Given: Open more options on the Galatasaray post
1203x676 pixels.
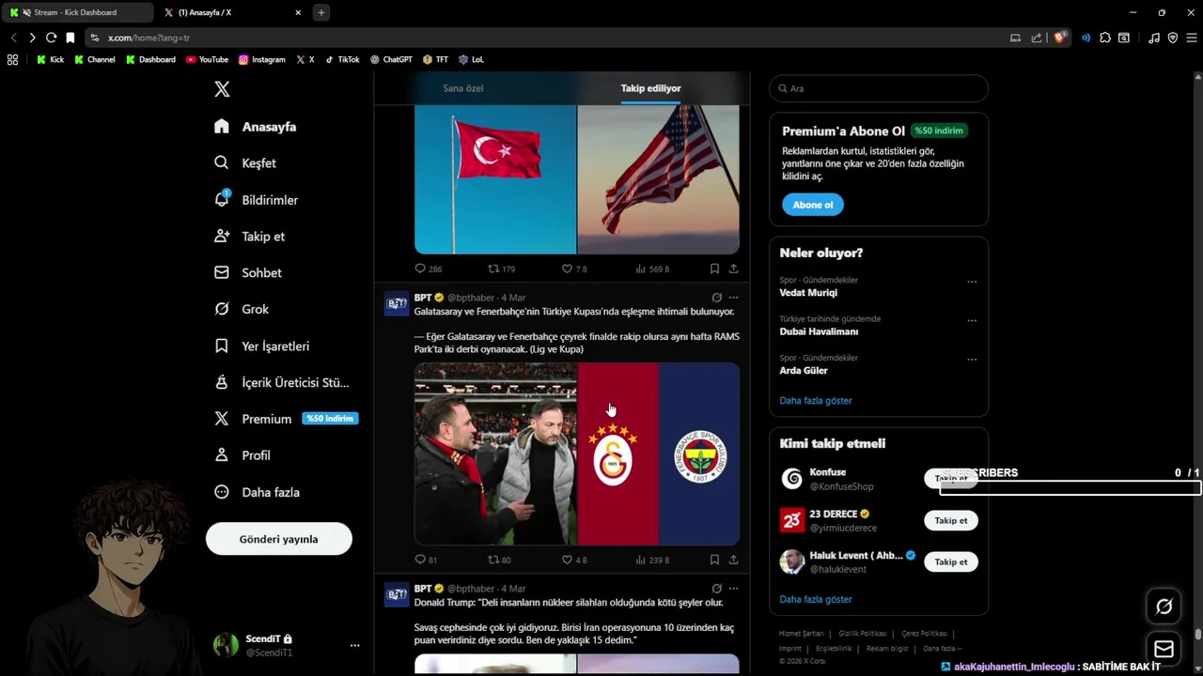Looking at the screenshot, I should pyautogui.click(x=734, y=298).
